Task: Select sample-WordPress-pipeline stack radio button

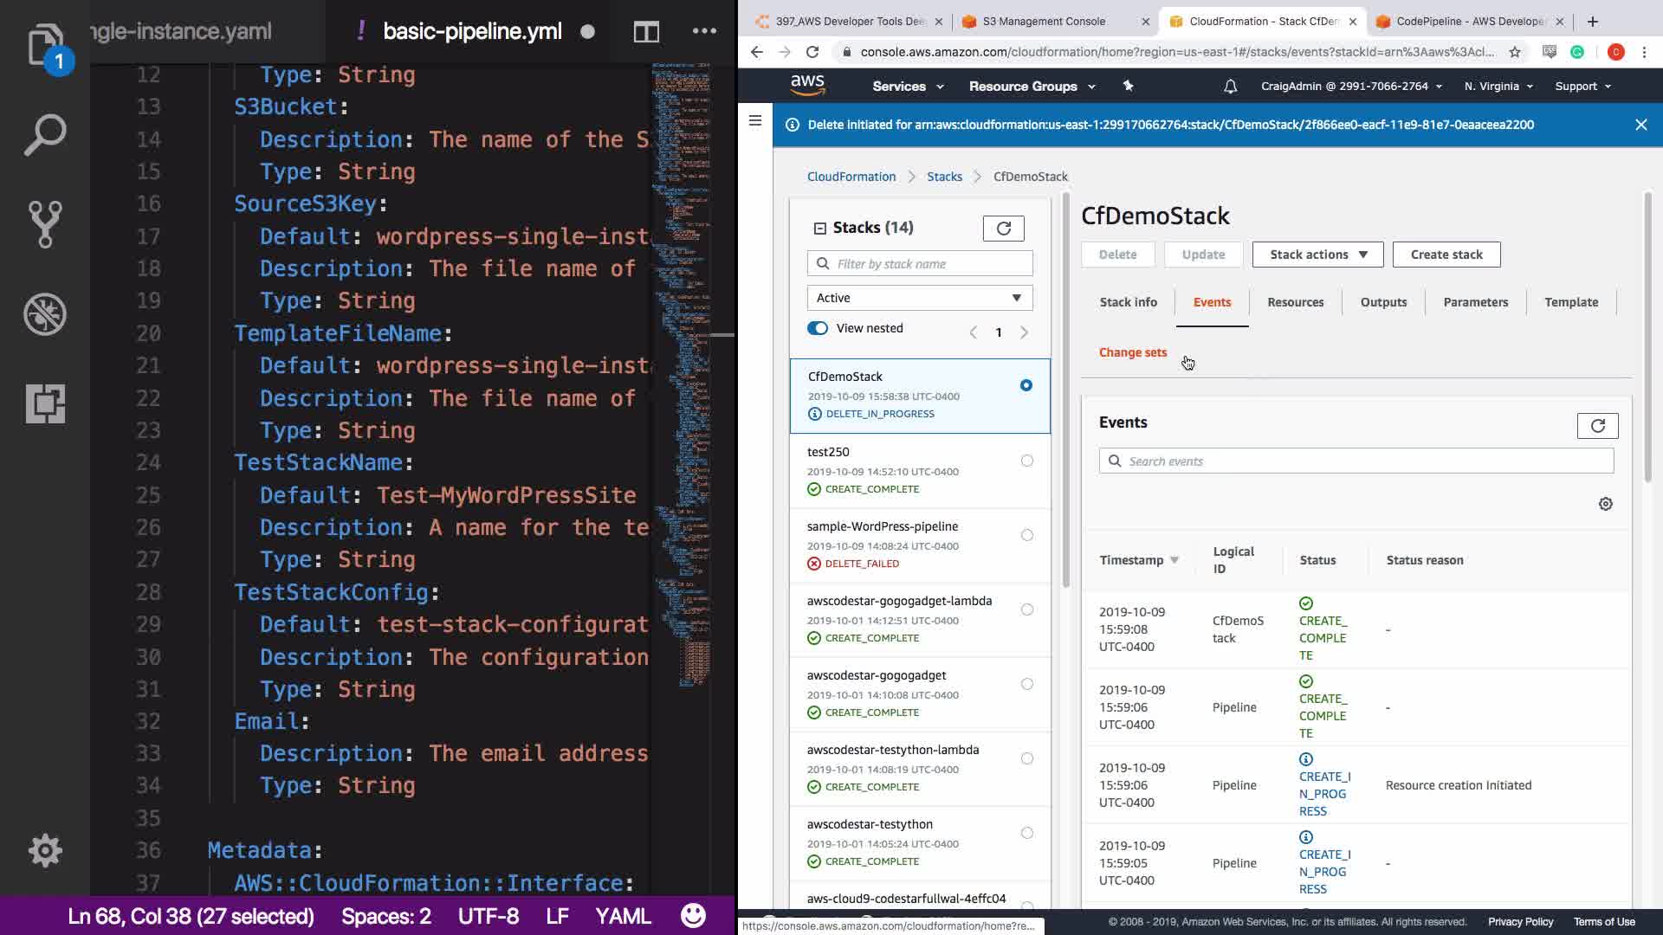Action: 1026,535
